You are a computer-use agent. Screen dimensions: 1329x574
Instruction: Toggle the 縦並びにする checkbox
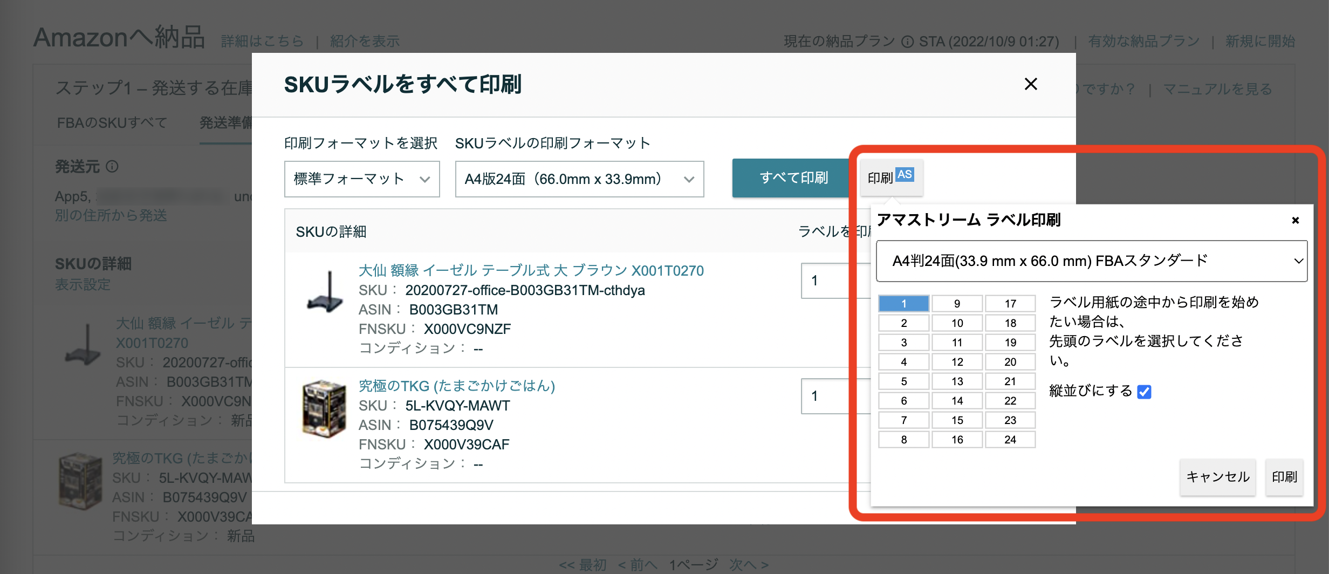1144,392
